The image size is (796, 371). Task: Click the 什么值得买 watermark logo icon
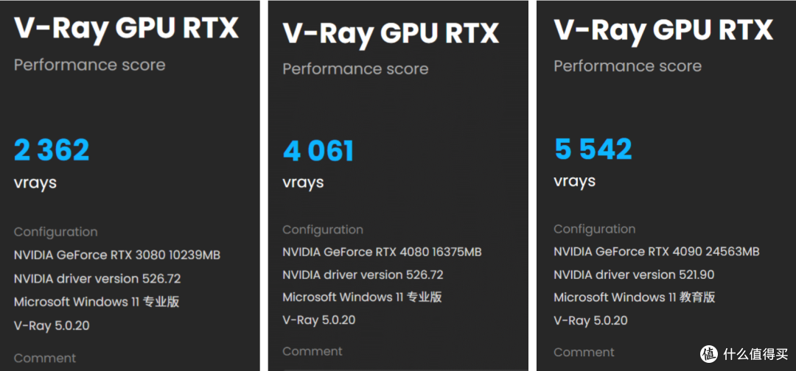708,355
